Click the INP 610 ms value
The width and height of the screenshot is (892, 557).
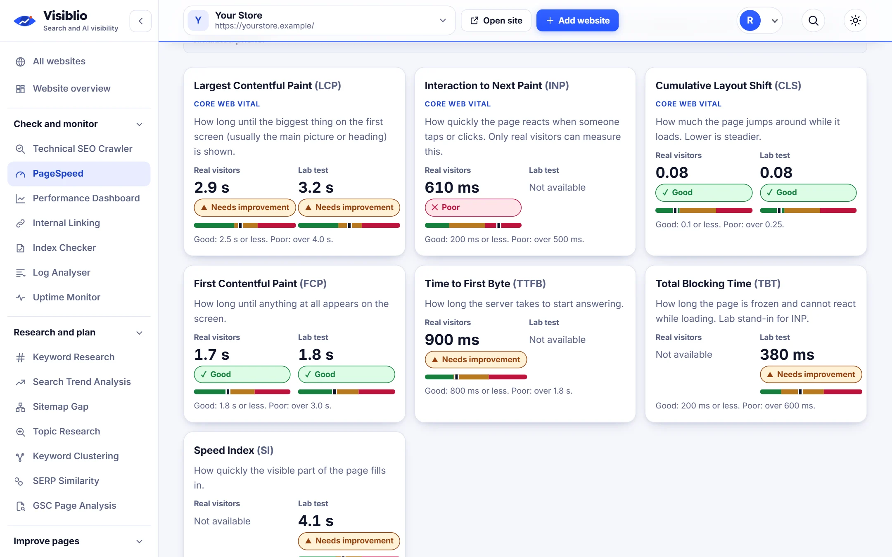tap(452, 188)
